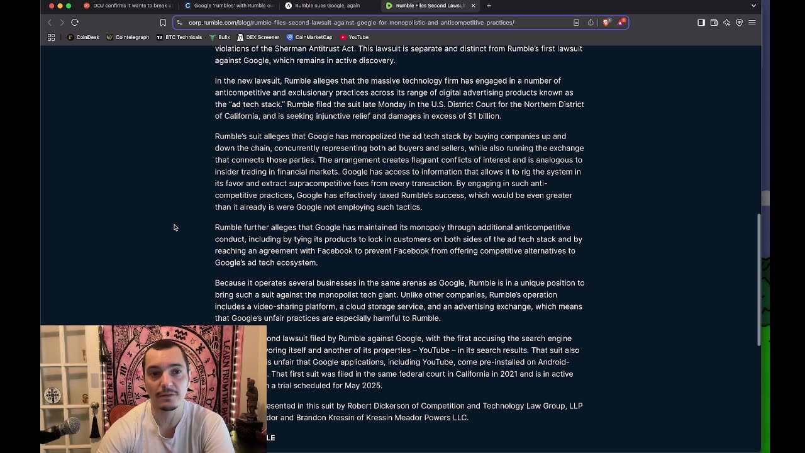Open a new tab with plus button
This screenshot has height=453, width=805.
pyautogui.click(x=489, y=6)
